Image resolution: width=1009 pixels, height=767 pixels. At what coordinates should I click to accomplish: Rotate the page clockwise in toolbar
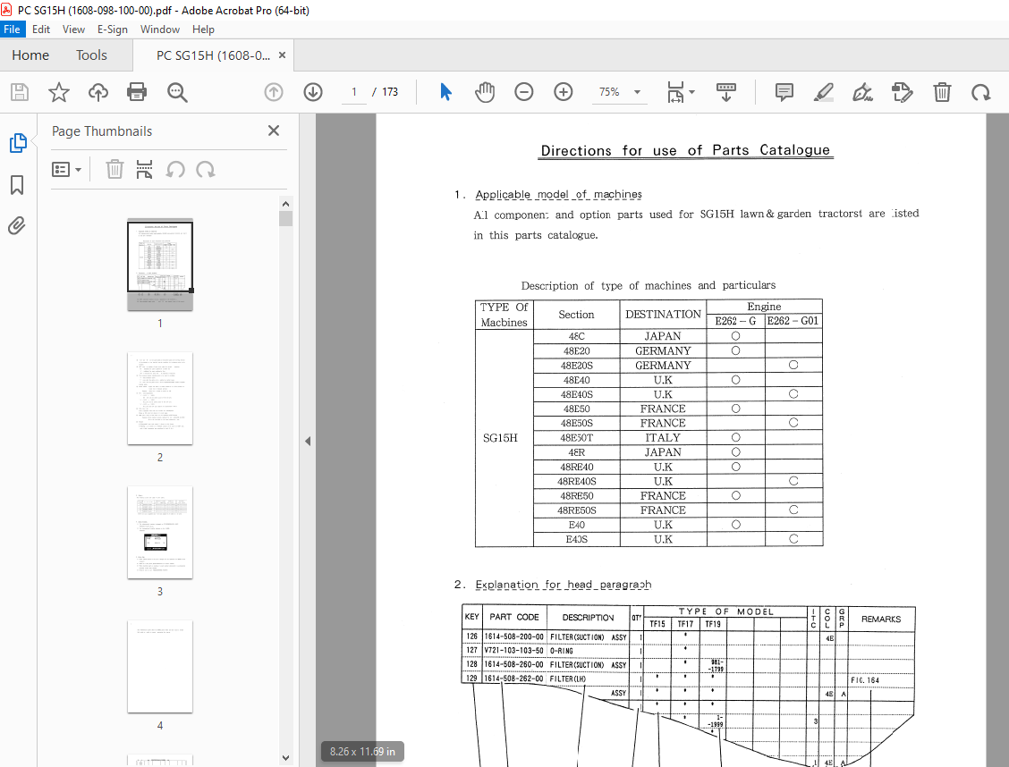tap(980, 93)
